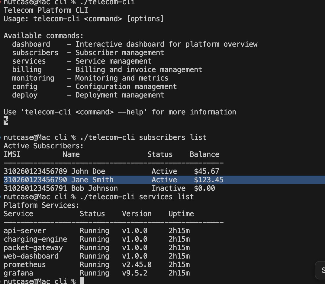Click the 'Service management' description
The image size is (325, 284).
pyautogui.click(x=113, y=61)
